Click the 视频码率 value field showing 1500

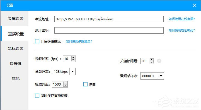pyautogui.click(x=57, y=84)
